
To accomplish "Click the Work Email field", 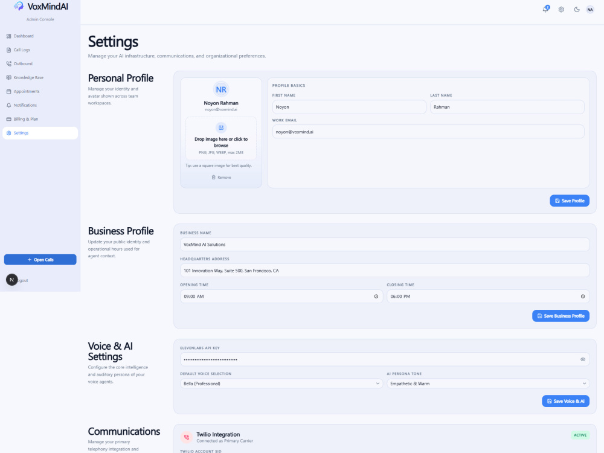I will click(428, 132).
